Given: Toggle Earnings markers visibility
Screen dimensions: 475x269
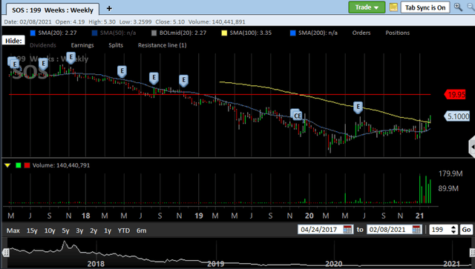Looking at the screenshot, I should 82,45.
